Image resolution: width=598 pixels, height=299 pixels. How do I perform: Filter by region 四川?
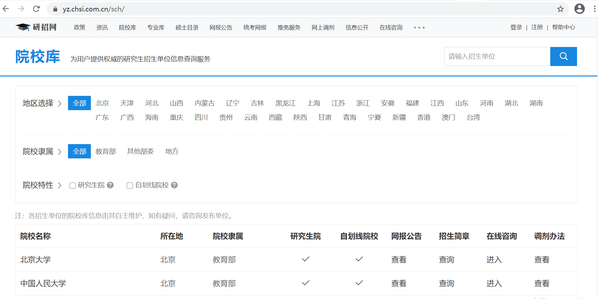[201, 117]
